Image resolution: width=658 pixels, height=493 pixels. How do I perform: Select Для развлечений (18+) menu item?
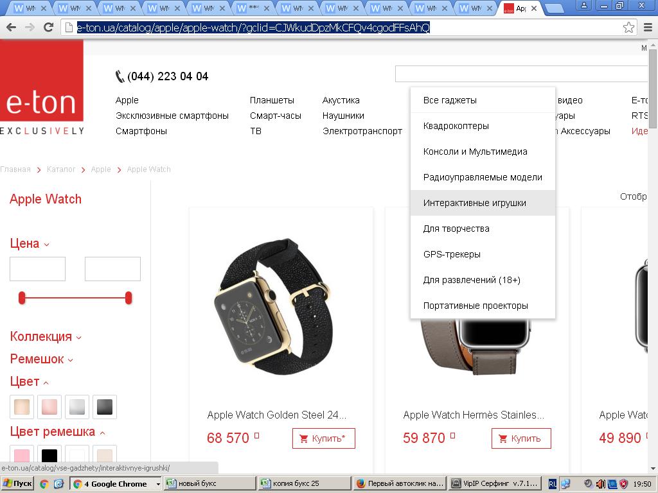tap(483, 280)
